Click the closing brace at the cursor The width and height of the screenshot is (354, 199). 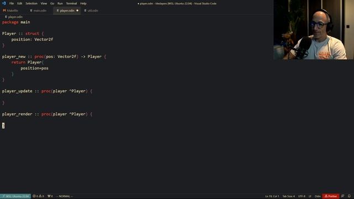click(3, 125)
